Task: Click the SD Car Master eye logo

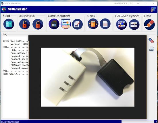Action: pos(4,9)
